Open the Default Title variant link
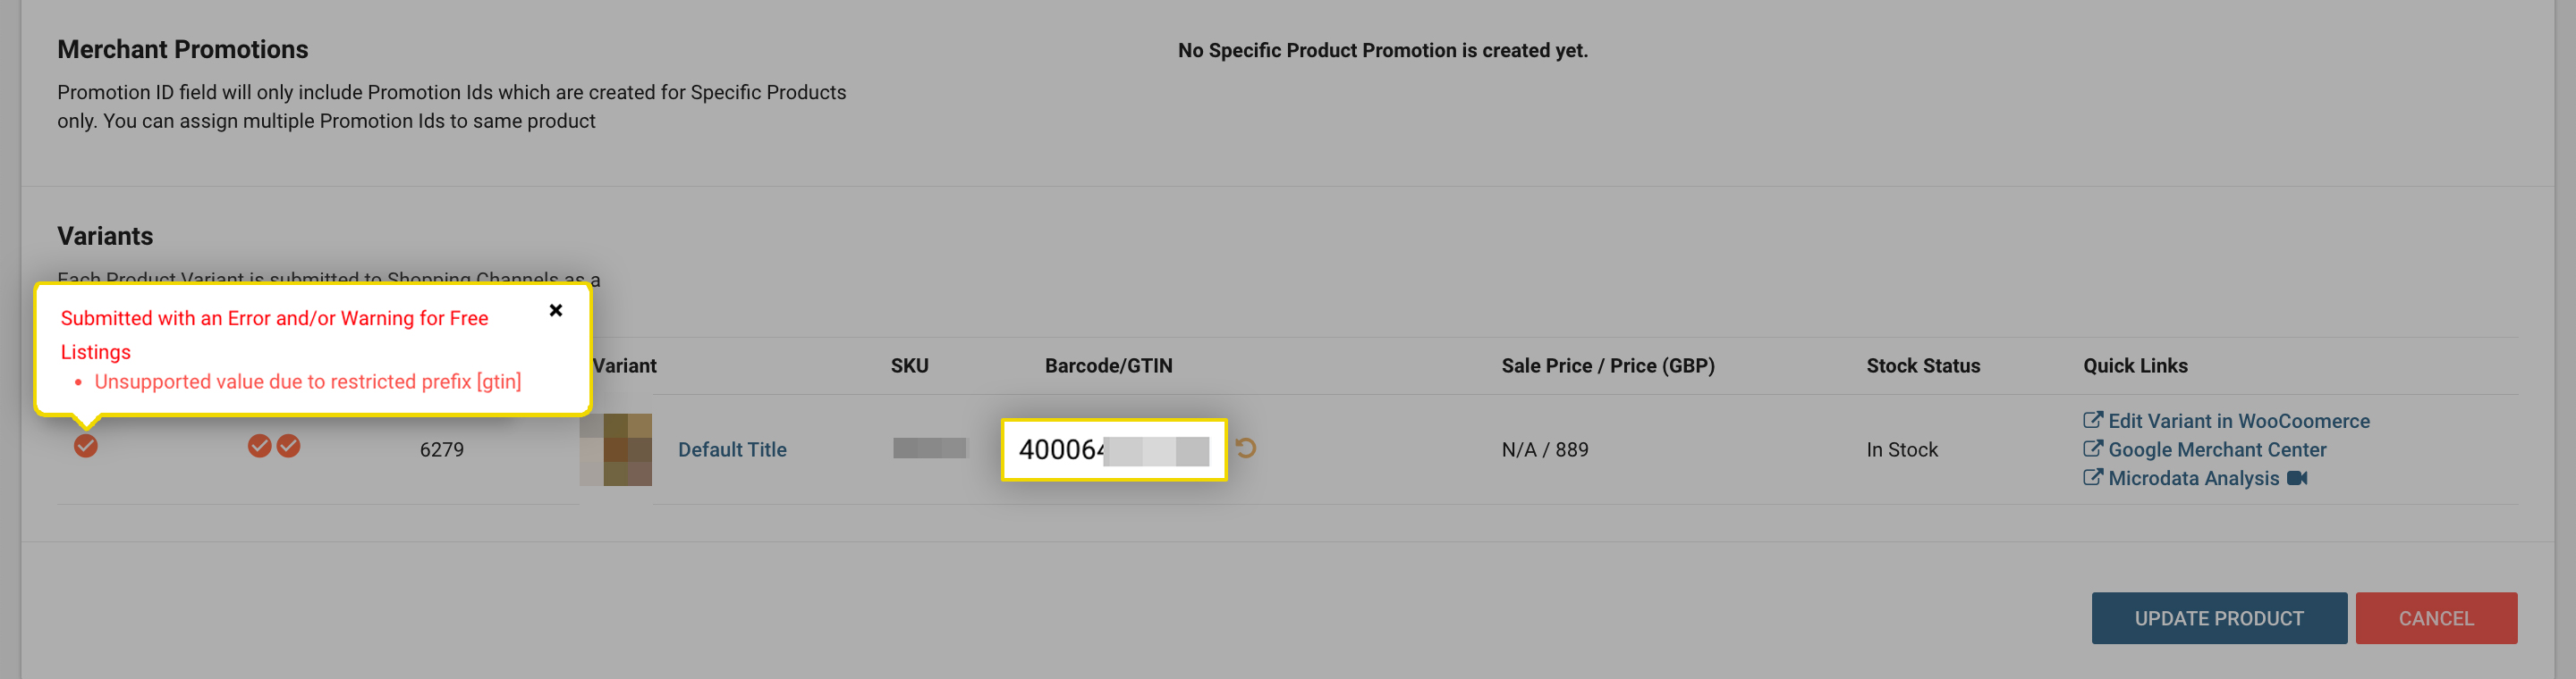 tap(732, 449)
